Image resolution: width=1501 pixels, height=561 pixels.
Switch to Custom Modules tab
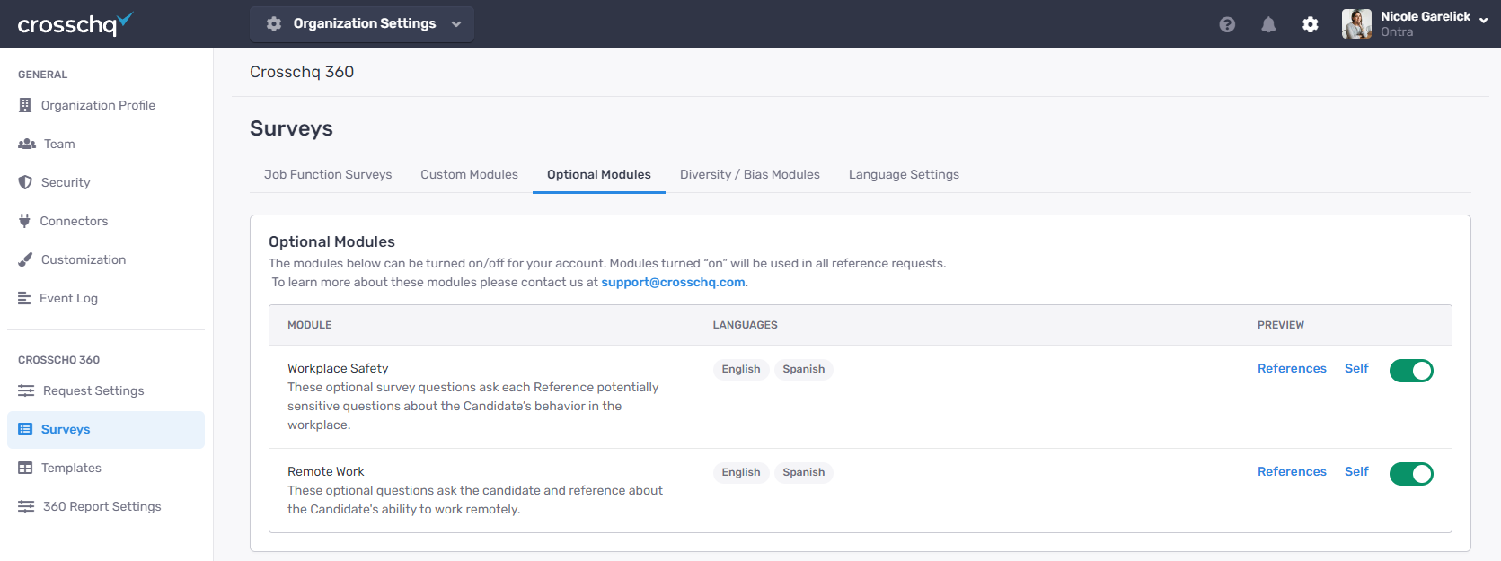(469, 174)
